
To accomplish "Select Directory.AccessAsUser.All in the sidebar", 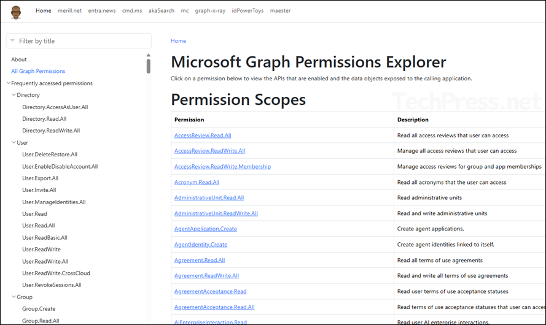I will 55,107.
